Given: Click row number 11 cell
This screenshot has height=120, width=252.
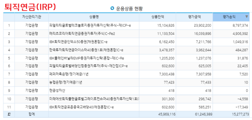Looking at the screenshot, I should tap(9, 107).
